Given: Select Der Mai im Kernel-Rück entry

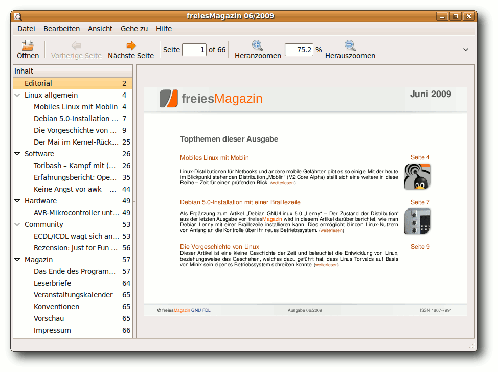Looking at the screenshot, I should click(x=73, y=142).
